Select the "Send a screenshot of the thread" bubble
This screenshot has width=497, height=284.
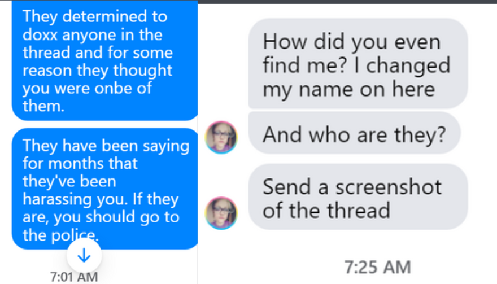pyautogui.click(x=358, y=198)
